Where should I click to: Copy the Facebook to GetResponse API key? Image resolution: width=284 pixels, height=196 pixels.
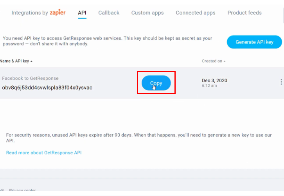coord(156,83)
